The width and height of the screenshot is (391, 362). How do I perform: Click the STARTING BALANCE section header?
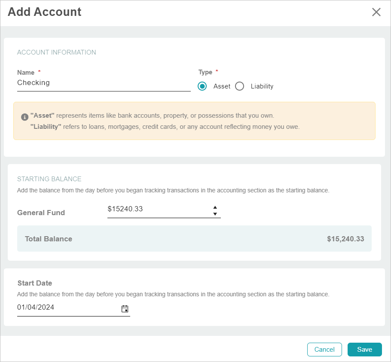pos(49,179)
